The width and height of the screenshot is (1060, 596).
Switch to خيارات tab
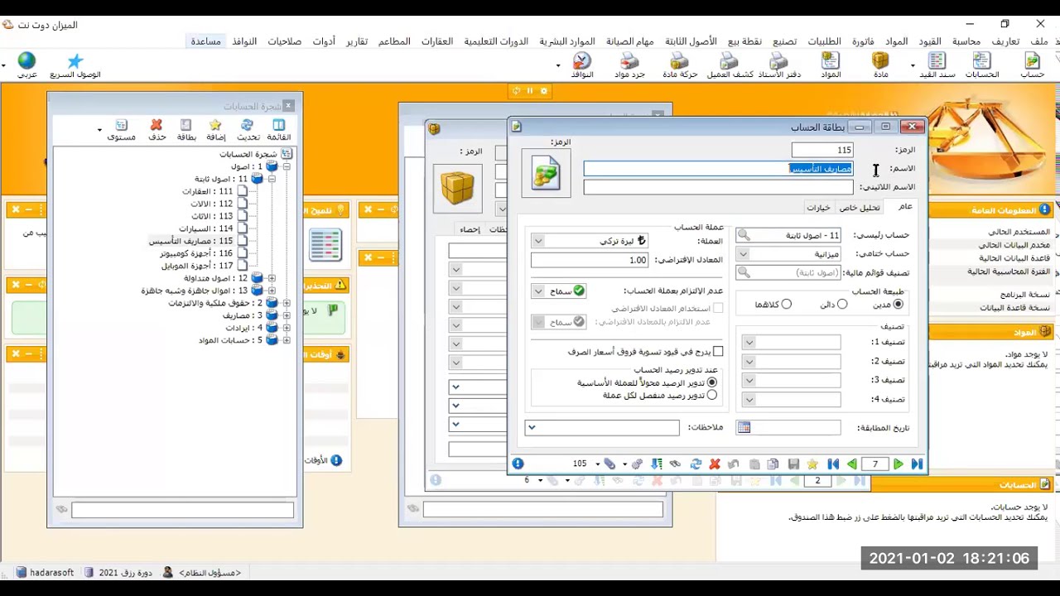[x=818, y=207]
